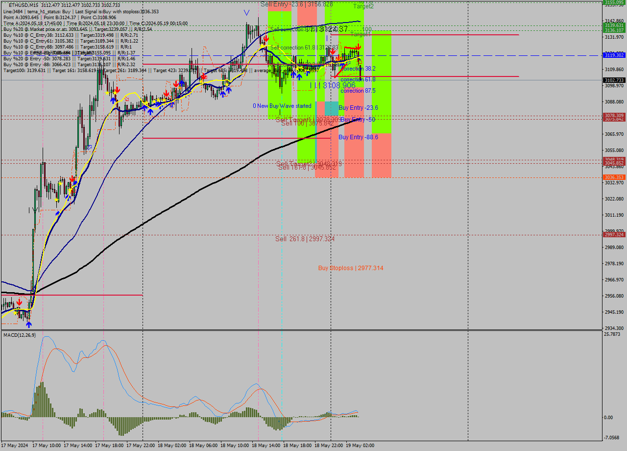
Task: Click the blue buy arrow at the bottom-left candles
Action: [29, 325]
